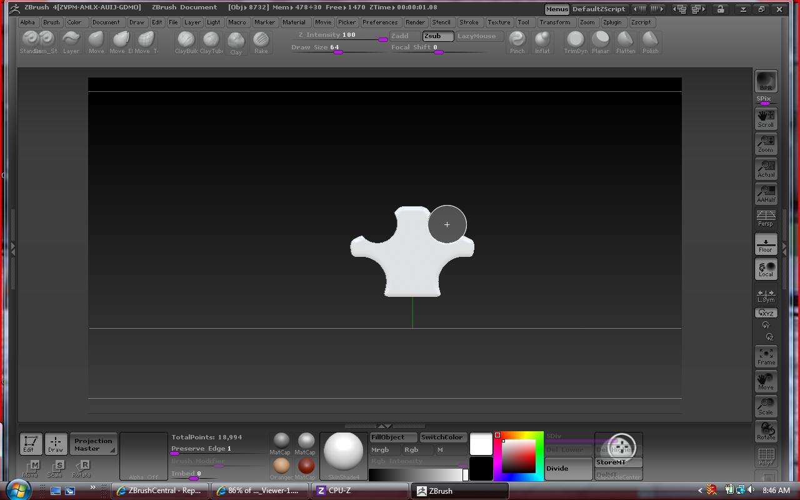Viewport: 800px width, 500px height.
Task: Click the SwitchColor button
Action: pos(443,437)
